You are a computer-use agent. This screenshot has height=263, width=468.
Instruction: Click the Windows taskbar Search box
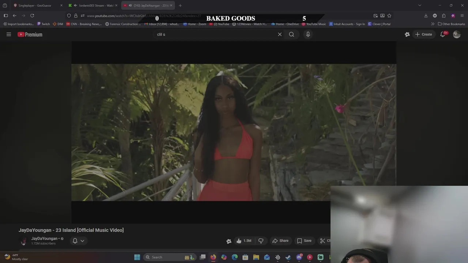tap(170, 257)
